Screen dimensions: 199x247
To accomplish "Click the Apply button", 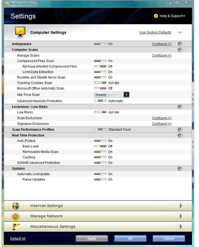I will [x=92, y=238].
